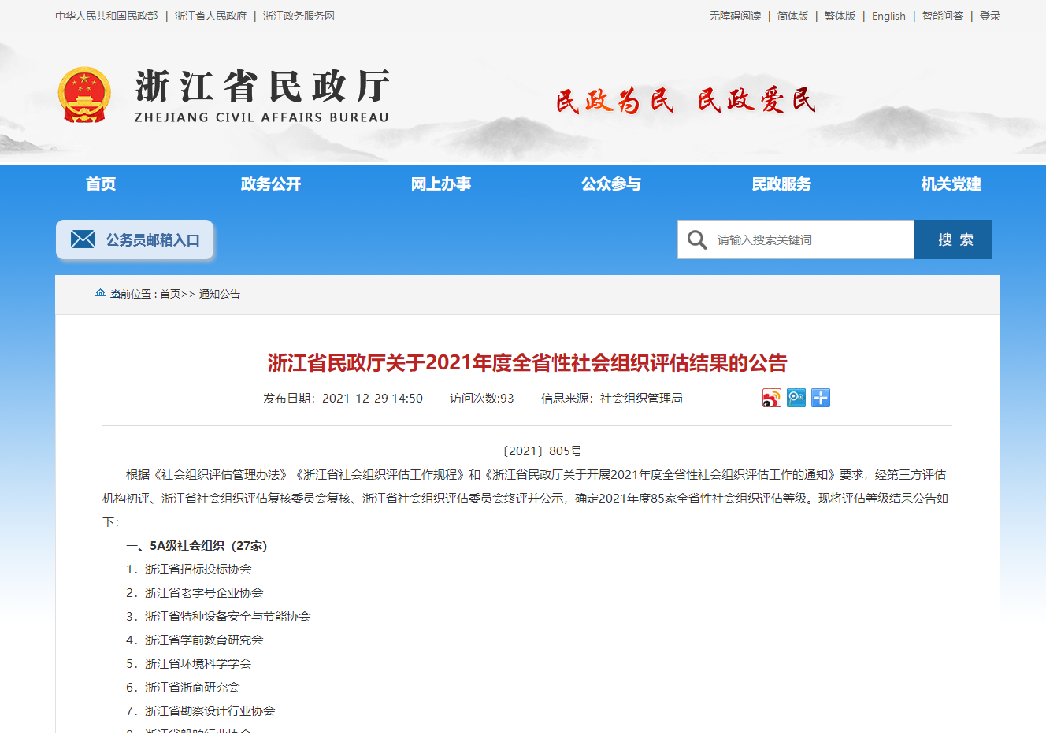
Task: Switch to 繁体版 traditional Chinese version
Action: 838,16
